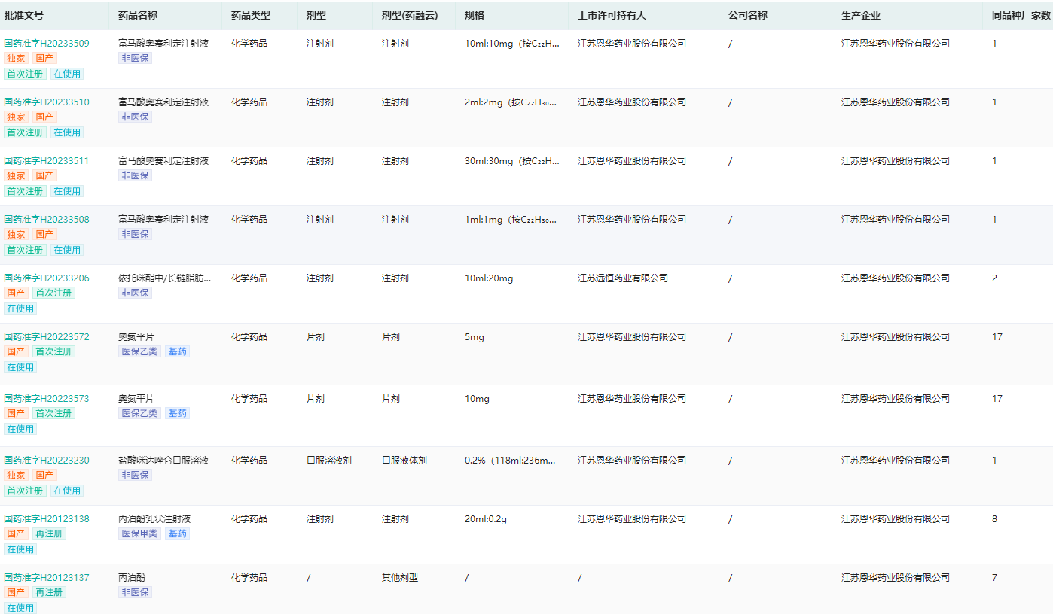1053x614 pixels.
Task: Click the 5mg specification cell
Action: (x=475, y=337)
